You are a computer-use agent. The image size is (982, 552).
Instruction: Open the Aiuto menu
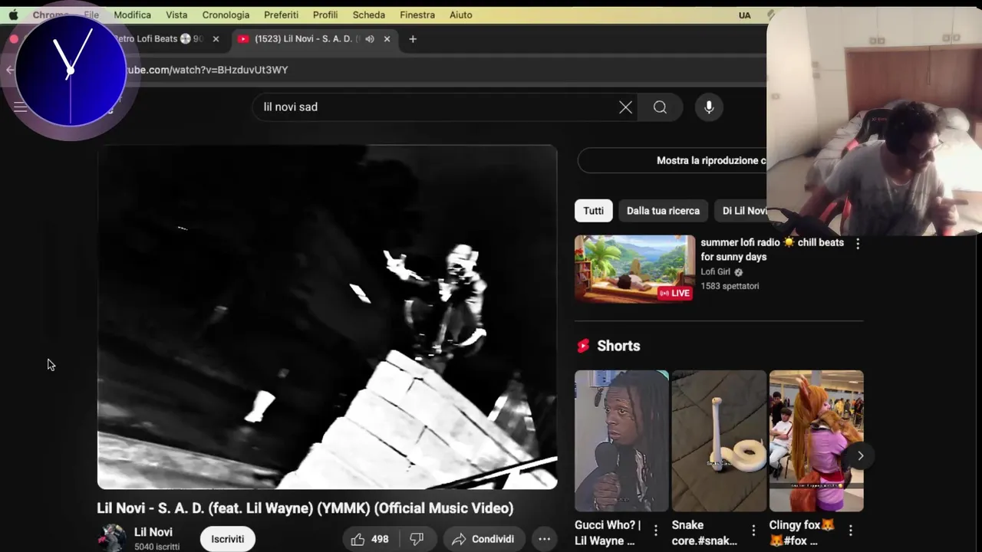point(461,15)
